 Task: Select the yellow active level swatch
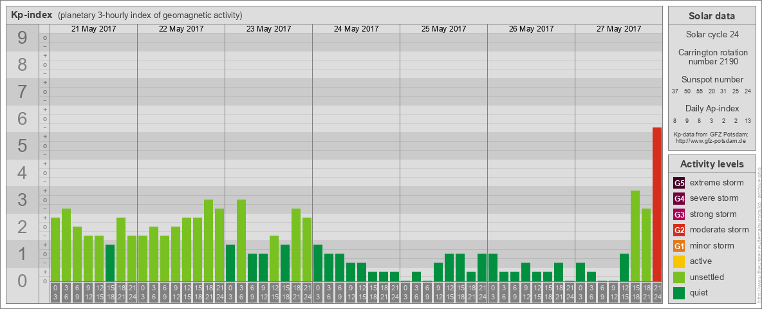(x=679, y=261)
